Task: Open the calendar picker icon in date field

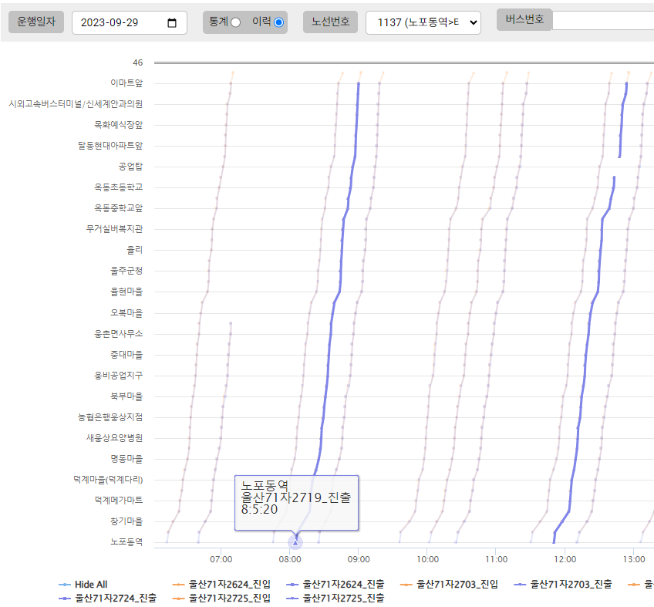Action: tap(172, 22)
